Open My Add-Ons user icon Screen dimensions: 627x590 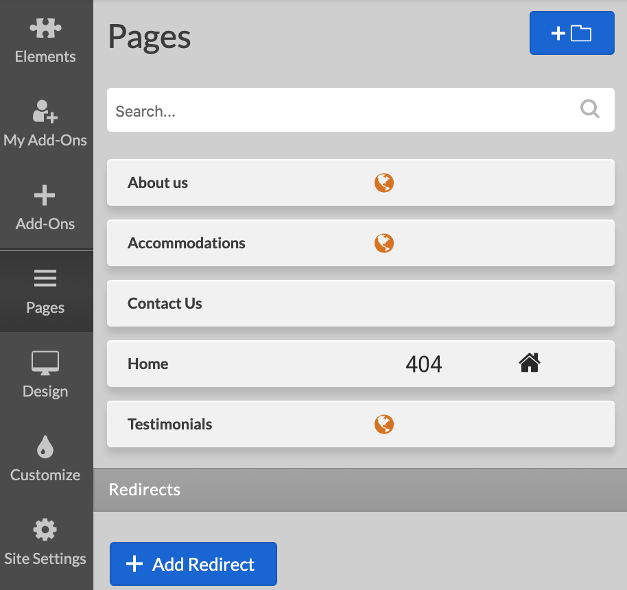[45, 111]
